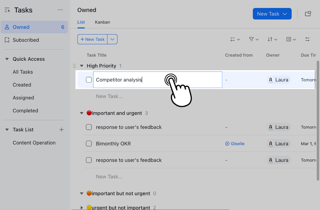Collapse the High Priority group
The image size is (320, 210).
point(81,66)
